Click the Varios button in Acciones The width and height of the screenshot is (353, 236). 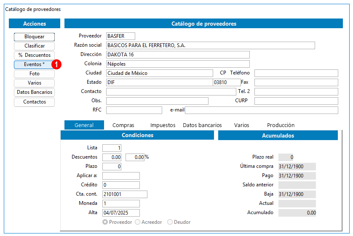34,83
